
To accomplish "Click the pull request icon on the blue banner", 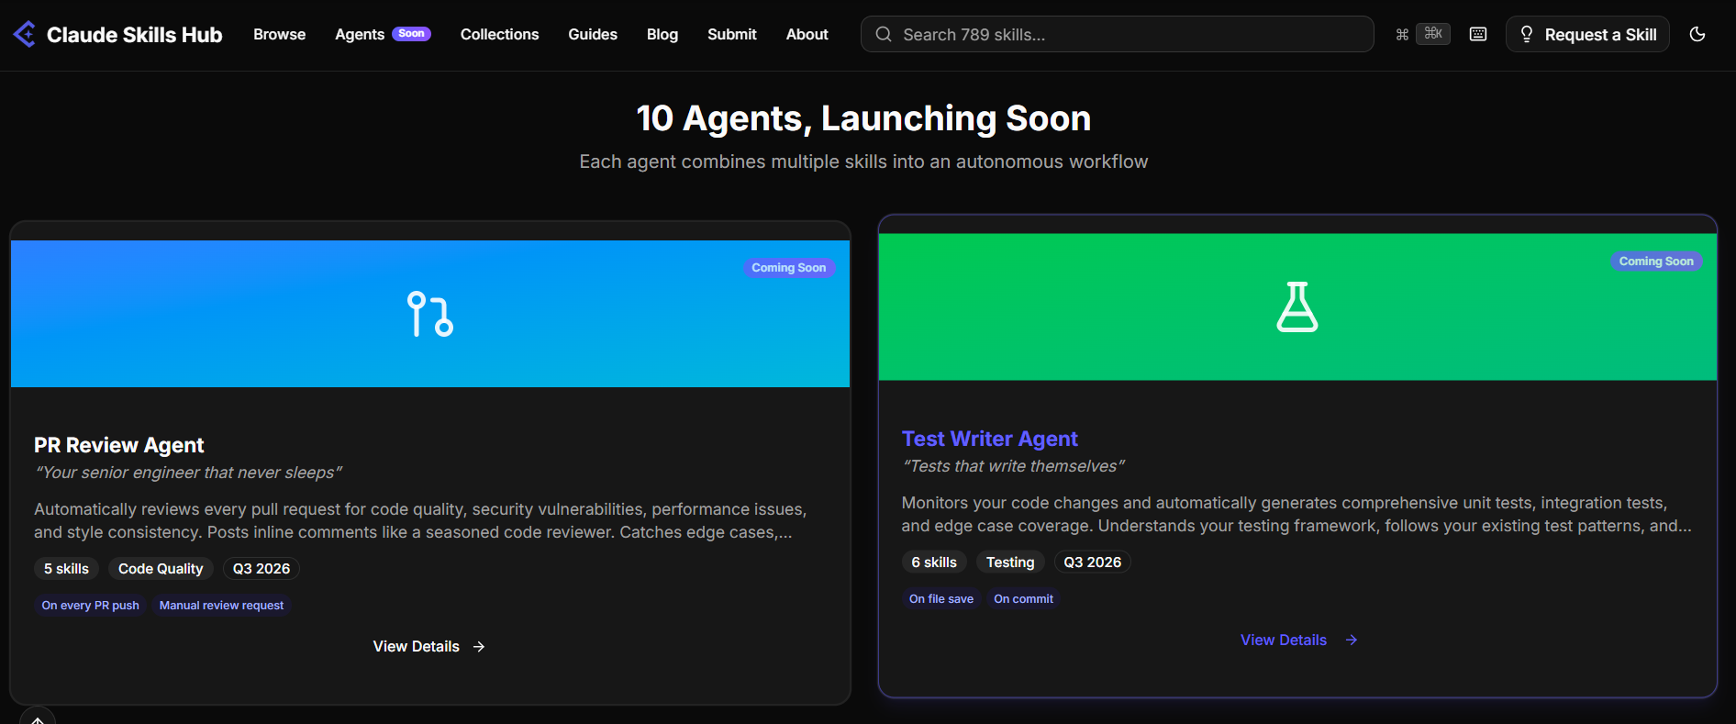I will (430, 314).
